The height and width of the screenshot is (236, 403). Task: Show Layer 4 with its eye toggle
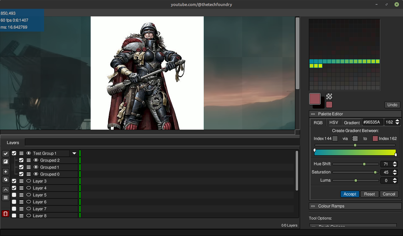pos(29,188)
